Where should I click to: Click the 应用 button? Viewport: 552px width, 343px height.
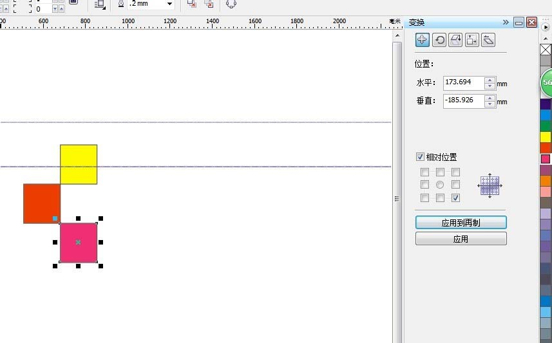pos(461,239)
